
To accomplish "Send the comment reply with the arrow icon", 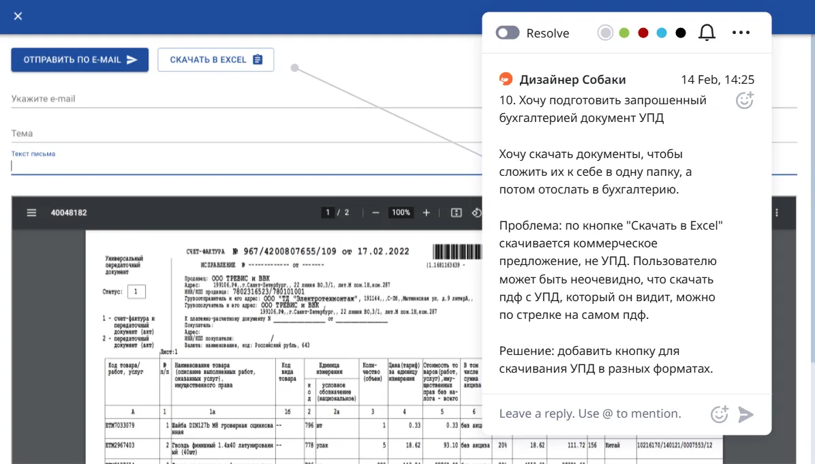I will tap(746, 414).
